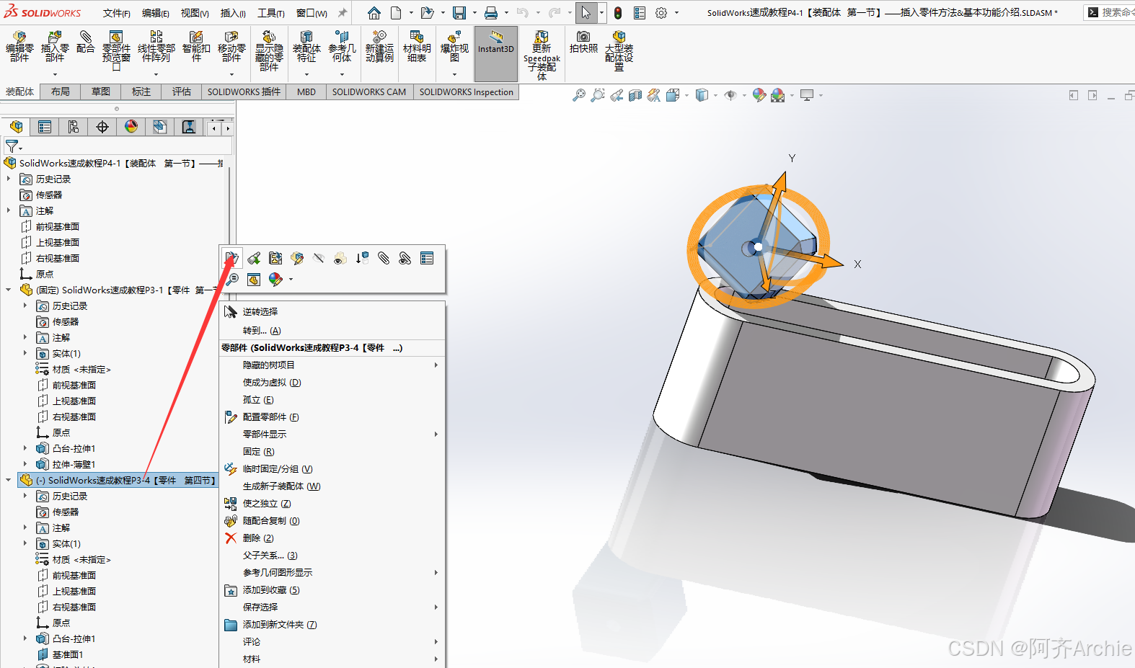The image size is (1135, 668).
Task: Switch to the SOLIDWORKS CAM tab
Action: click(x=369, y=92)
